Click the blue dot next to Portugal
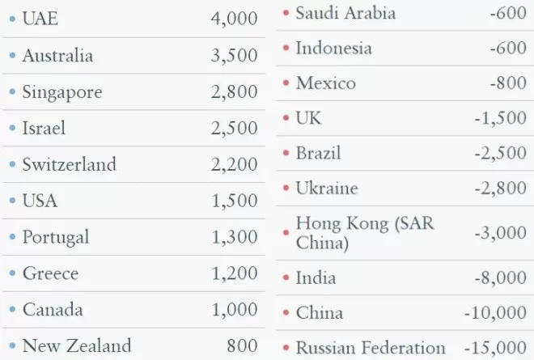Screen dimensions: 534x360 (13, 237)
